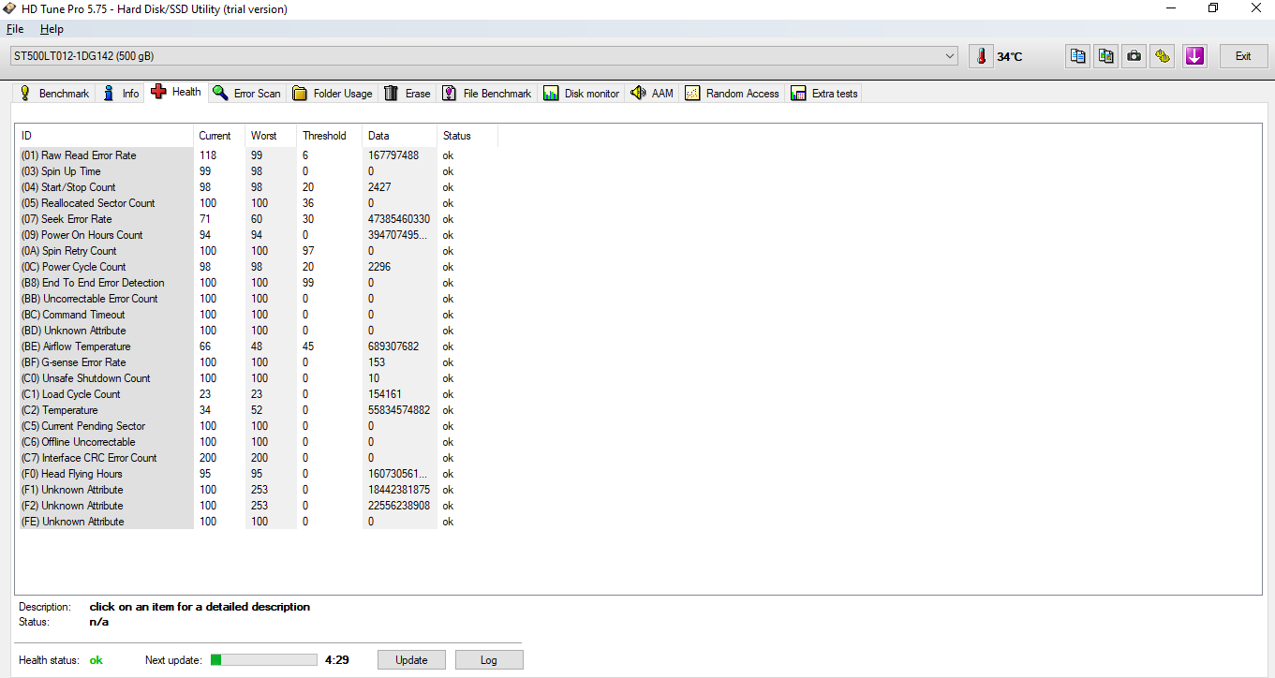Go to the Extra tests tab

click(x=824, y=93)
